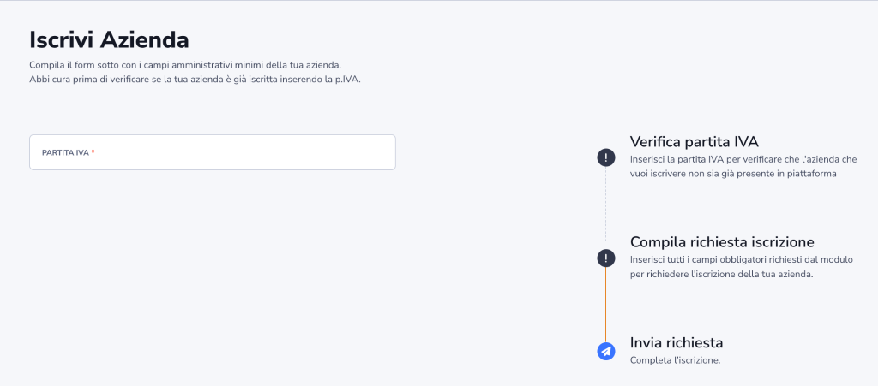The width and height of the screenshot is (878, 386).
Task: Focus the PARTITA IVA input field
Action: [x=240, y=152]
